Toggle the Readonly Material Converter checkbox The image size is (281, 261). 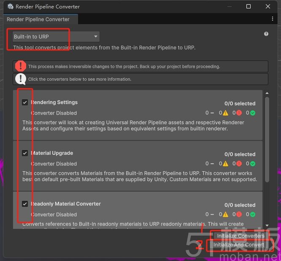click(x=25, y=204)
